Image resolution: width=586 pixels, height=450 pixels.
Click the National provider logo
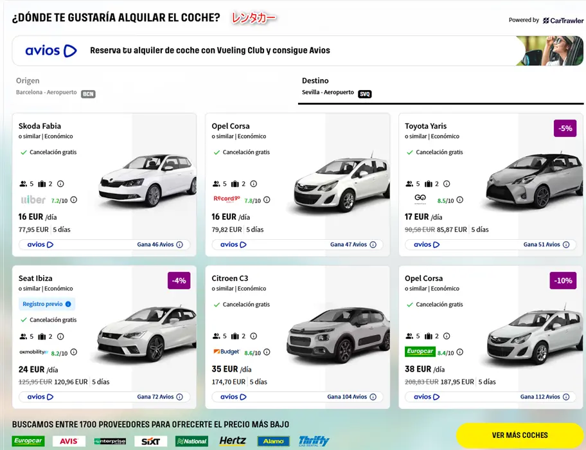[x=191, y=442]
